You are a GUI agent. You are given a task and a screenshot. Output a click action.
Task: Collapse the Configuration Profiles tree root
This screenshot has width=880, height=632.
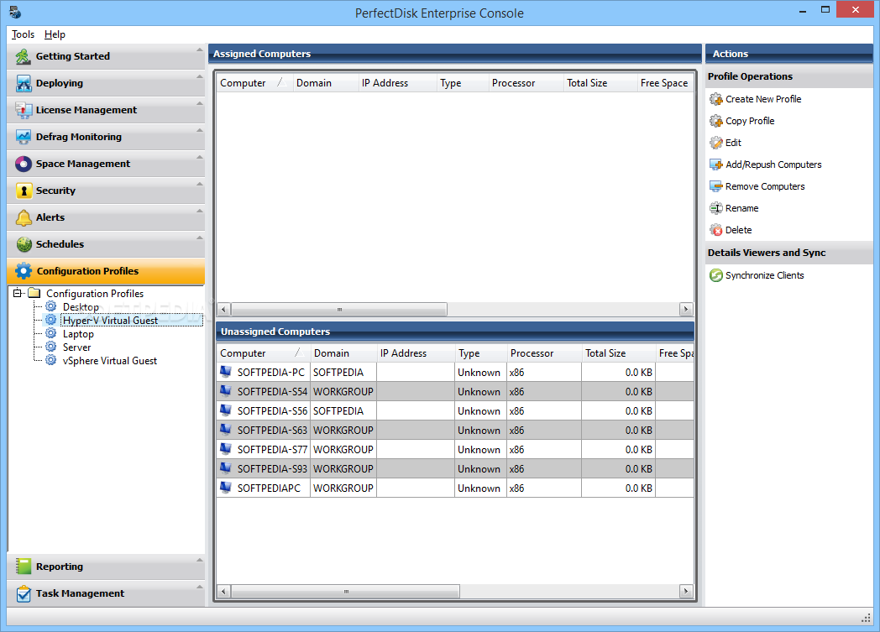click(x=18, y=293)
